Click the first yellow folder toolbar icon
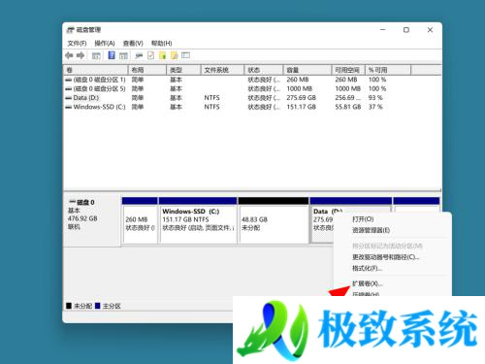Image resolution: width=485 pixels, height=364 pixels. point(163,55)
